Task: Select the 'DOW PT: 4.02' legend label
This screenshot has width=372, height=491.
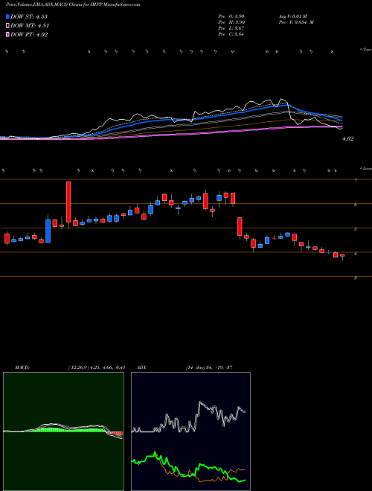Action: 29,35
